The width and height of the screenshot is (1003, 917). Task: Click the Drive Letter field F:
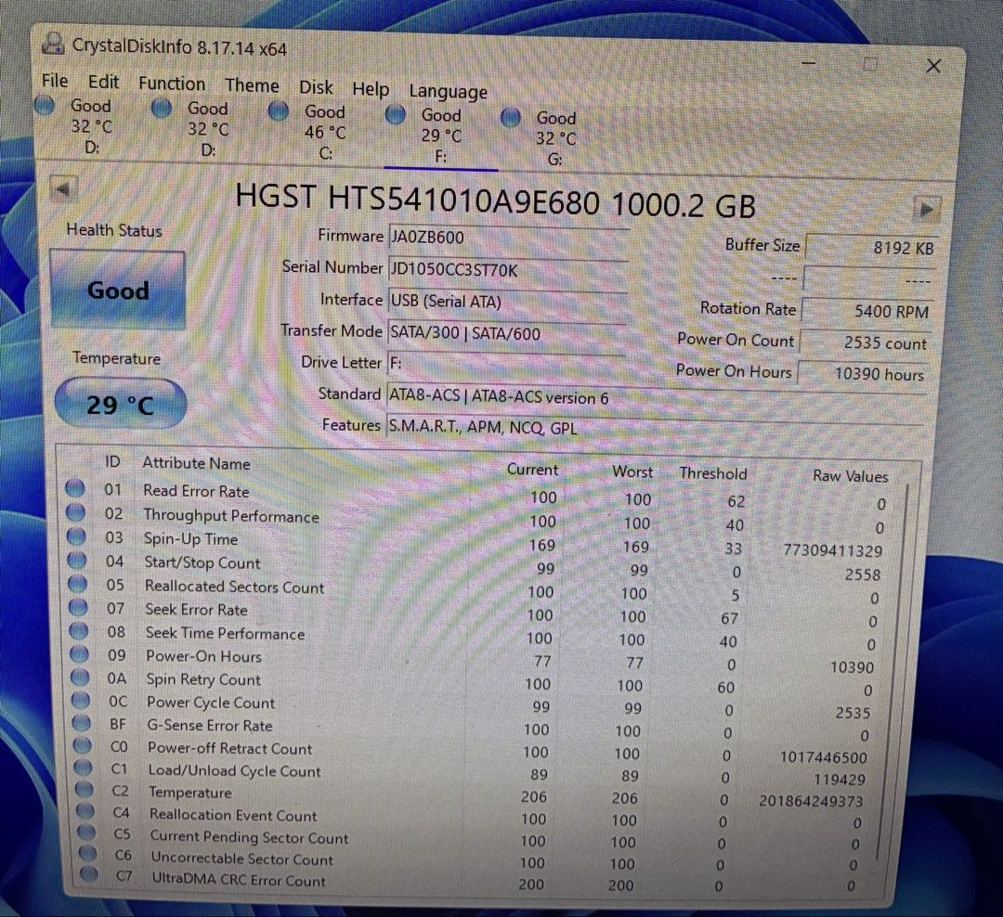coord(504,364)
